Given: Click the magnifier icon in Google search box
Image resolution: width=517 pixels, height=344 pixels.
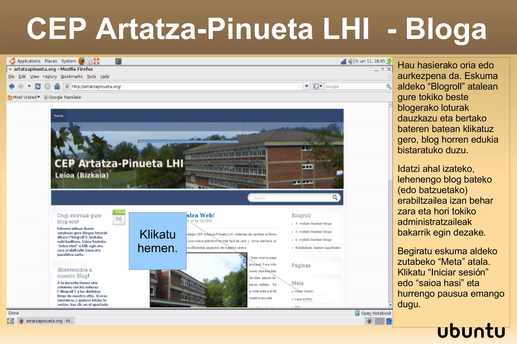Looking at the screenshot, I should (x=388, y=86).
